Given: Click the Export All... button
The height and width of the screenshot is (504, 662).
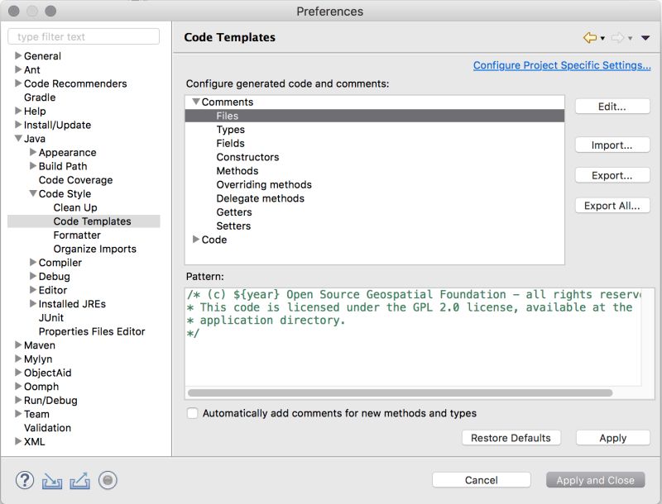Looking at the screenshot, I should 612,205.
